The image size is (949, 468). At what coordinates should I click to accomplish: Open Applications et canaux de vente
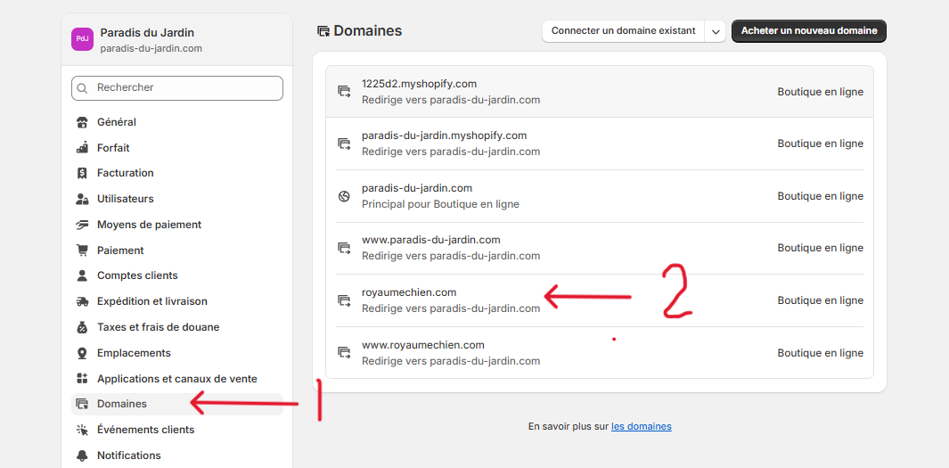coord(176,379)
